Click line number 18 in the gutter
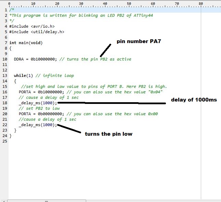The width and height of the screenshot is (221, 202). coord(5,103)
